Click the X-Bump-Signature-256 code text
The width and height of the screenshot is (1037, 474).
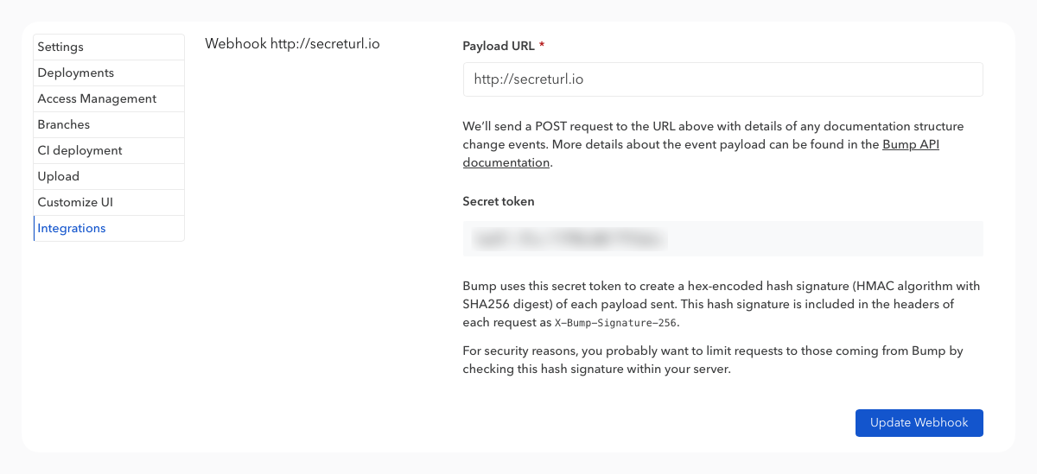coord(616,323)
